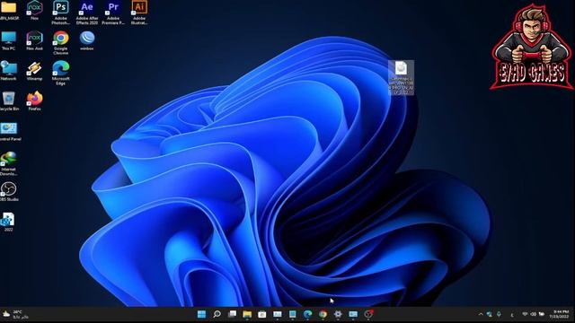The image size is (575, 323).
Task: Open the Windows Start menu
Action: [x=201, y=314]
